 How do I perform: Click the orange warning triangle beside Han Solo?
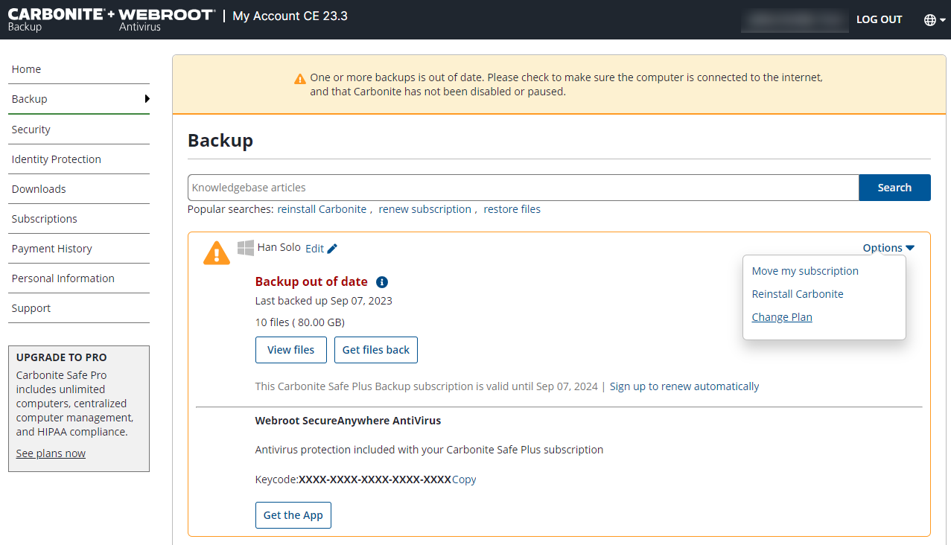[x=217, y=253]
